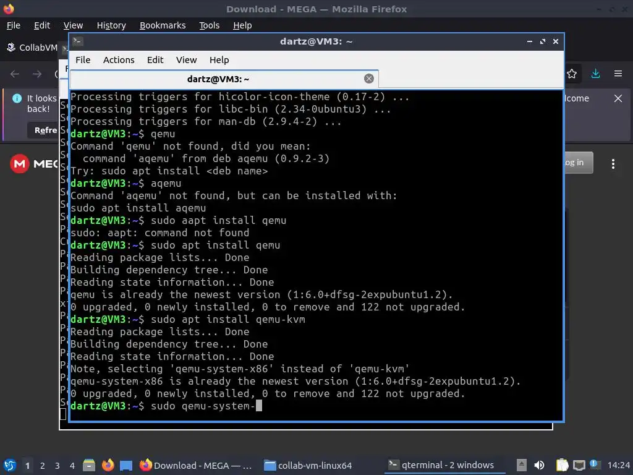Open Firefox Bookmarks menu
Image resolution: width=633 pixels, height=475 pixels.
click(163, 25)
